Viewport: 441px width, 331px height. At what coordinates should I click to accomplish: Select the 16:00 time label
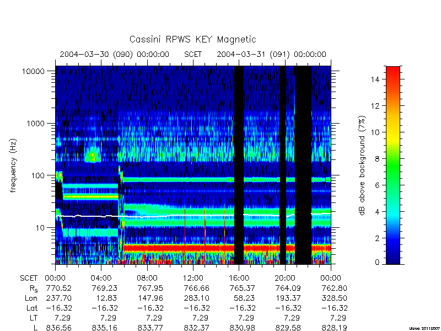click(x=239, y=279)
